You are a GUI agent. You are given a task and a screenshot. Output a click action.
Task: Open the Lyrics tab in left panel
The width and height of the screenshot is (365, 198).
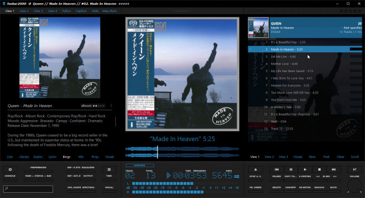(52, 157)
